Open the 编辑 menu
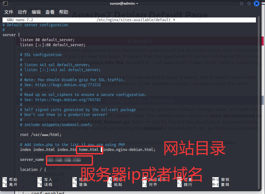Screen dimensions: 265x194 point(36,12)
